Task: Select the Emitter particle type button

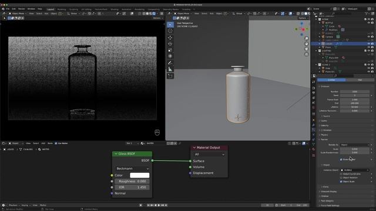Action: point(331,80)
